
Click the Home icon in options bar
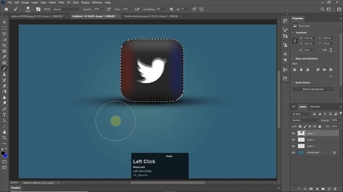6,9
